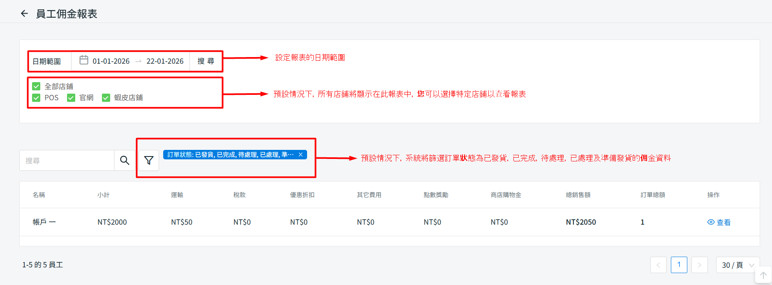Click the start date 01-01-2026 field

111,61
